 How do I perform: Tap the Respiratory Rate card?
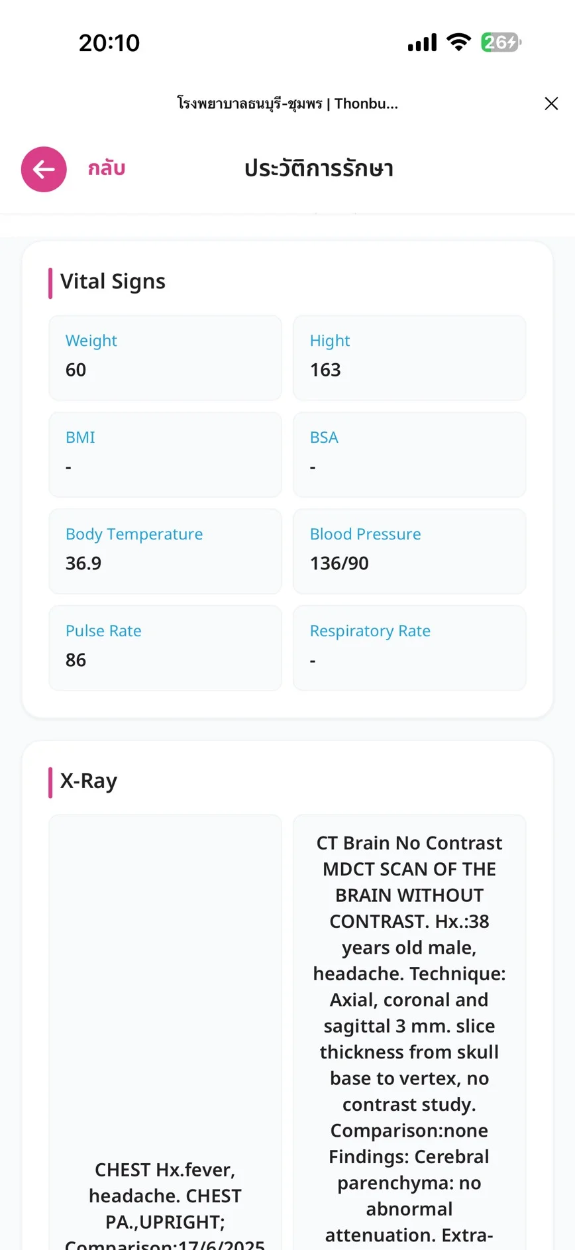click(409, 648)
